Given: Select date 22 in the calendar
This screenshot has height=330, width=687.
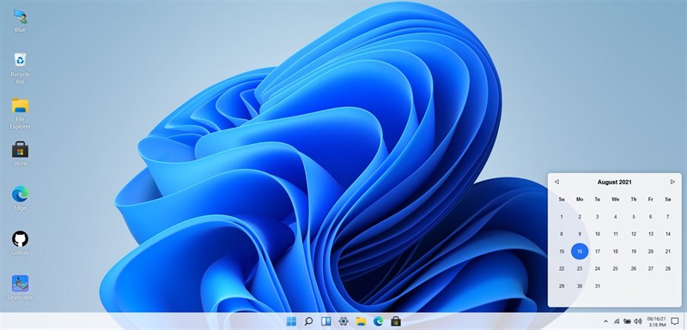Looking at the screenshot, I should pos(562,269).
